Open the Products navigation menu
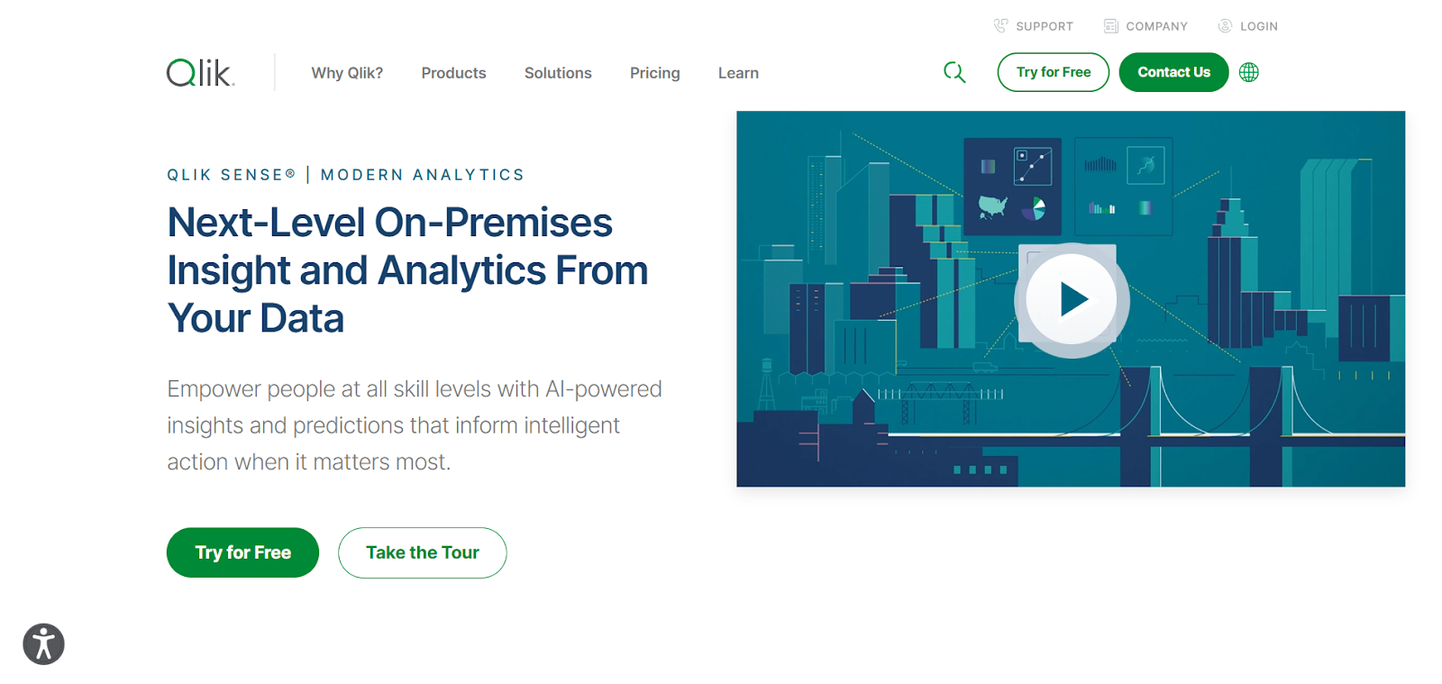 453,72
